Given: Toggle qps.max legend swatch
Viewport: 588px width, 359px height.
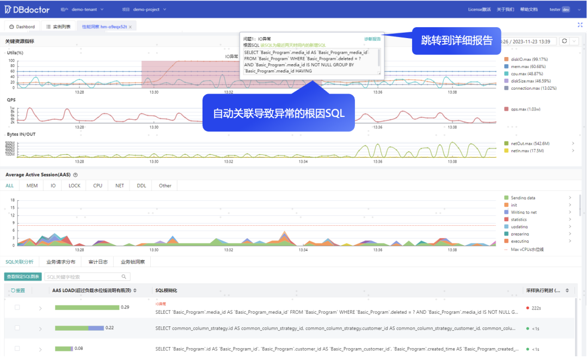Looking at the screenshot, I should click(506, 109).
